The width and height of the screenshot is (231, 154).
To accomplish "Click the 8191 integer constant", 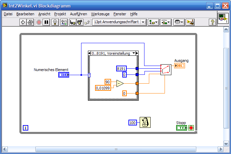I will [x=121, y=69].
